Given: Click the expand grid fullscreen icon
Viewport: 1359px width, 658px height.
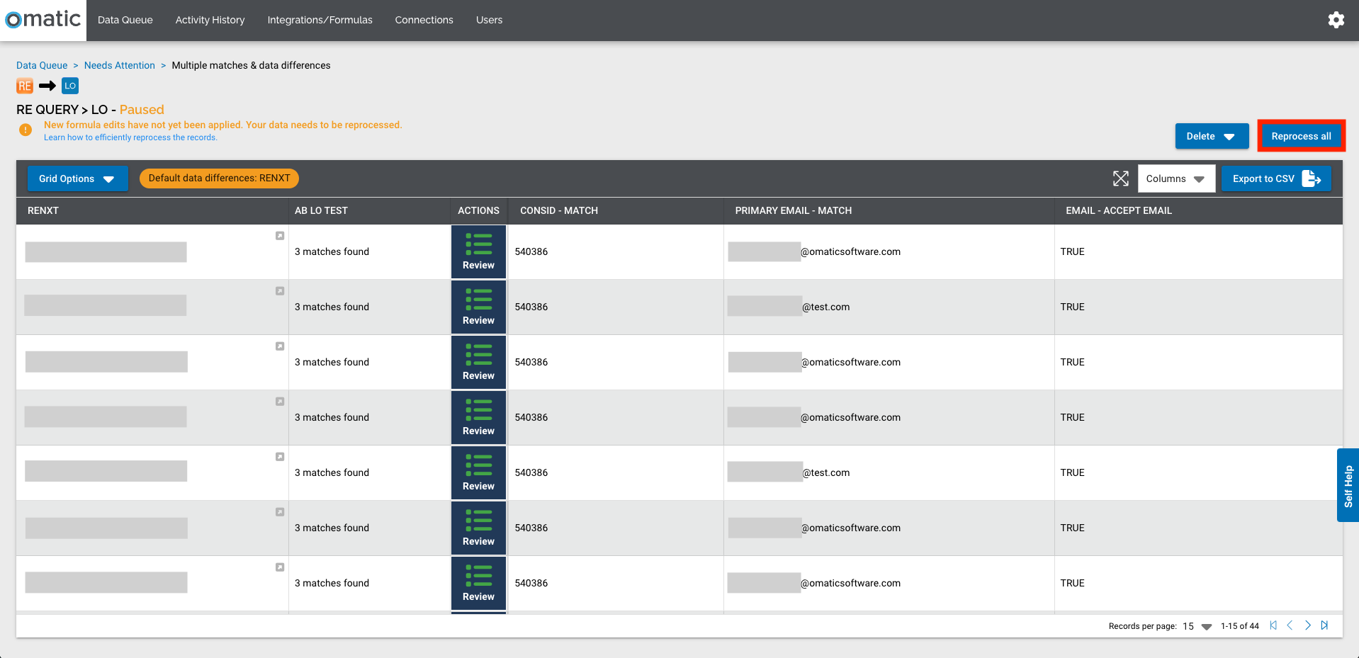Looking at the screenshot, I should (x=1120, y=178).
